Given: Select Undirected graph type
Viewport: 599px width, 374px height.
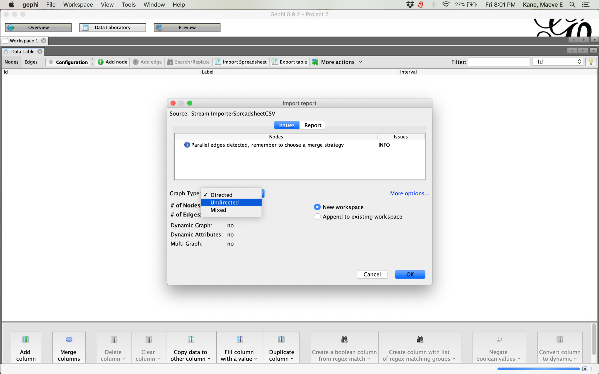Looking at the screenshot, I should 224,203.
